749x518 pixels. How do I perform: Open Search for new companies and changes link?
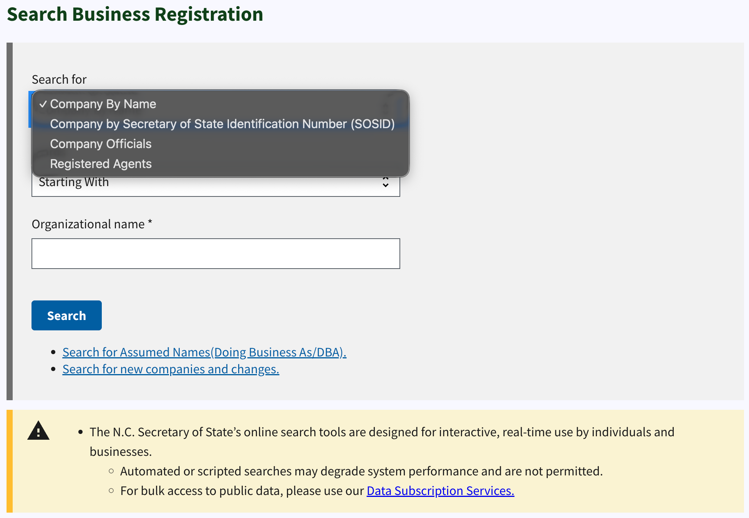171,369
